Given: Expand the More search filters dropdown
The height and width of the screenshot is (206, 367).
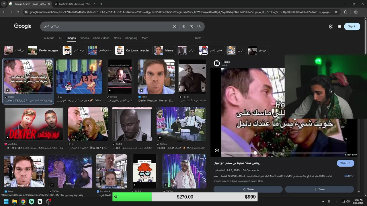Looking at the screenshot, I should click(146, 38).
